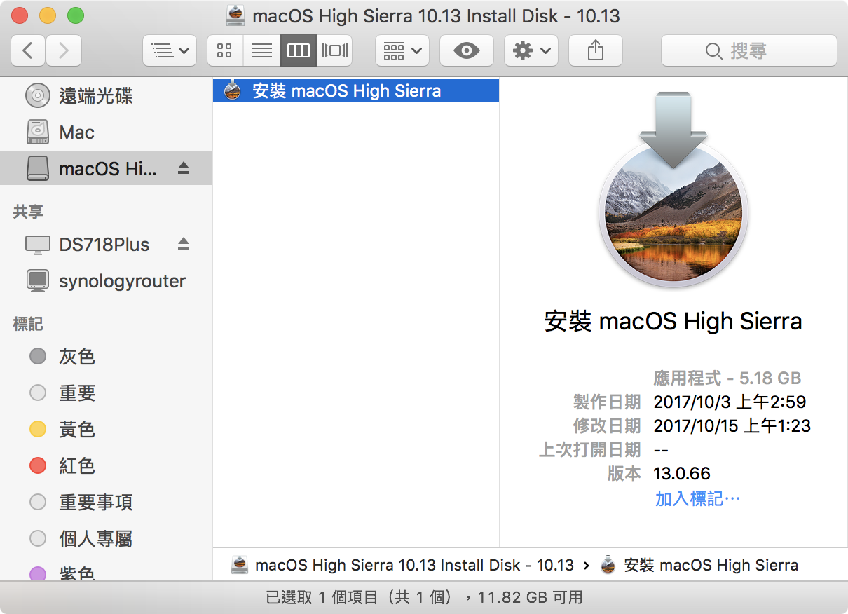The image size is (848, 614).
Task: Select macOS Hi... volume in sidebar
Action: [x=105, y=168]
